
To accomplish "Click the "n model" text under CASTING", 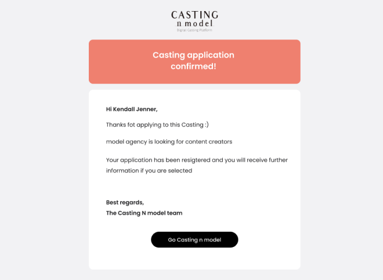I will click(x=194, y=23).
